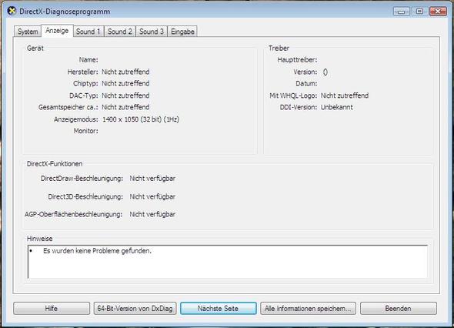This screenshot has width=454, height=328.
Task: Switch to the Eingabe tab
Action: [x=182, y=32]
